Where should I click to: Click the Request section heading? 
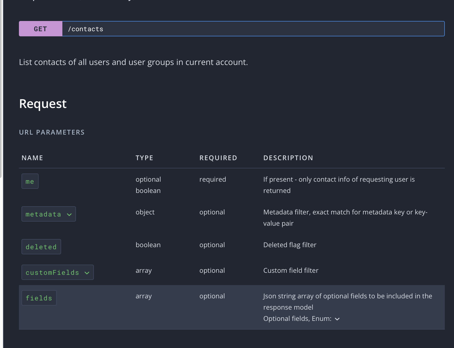pyautogui.click(x=43, y=104)
